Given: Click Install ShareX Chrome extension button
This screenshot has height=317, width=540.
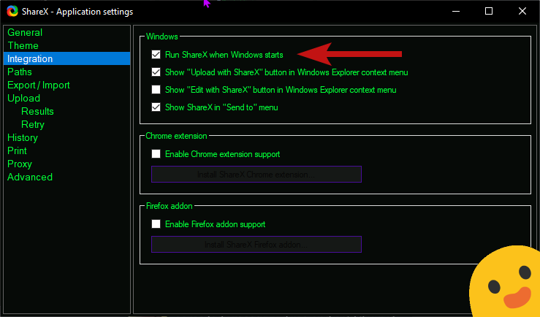Looking at the screenshot, I should [x=256, y=174].
